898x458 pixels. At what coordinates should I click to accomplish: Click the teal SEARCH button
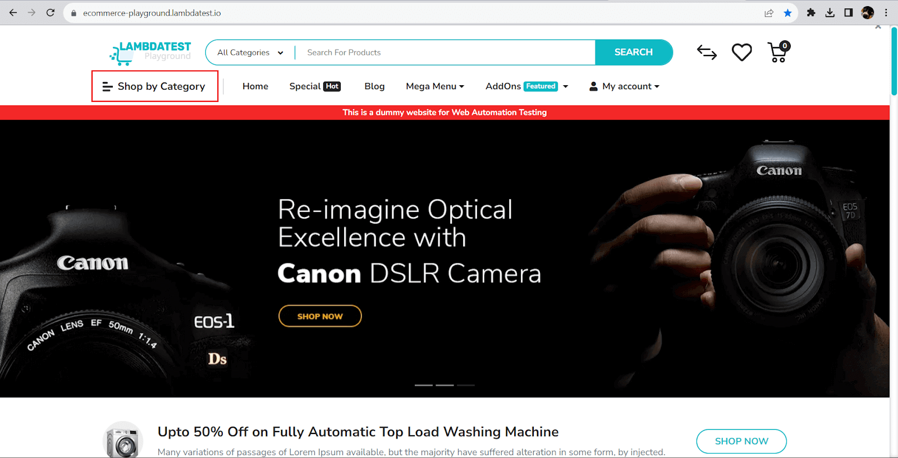[x=634, y=52]
